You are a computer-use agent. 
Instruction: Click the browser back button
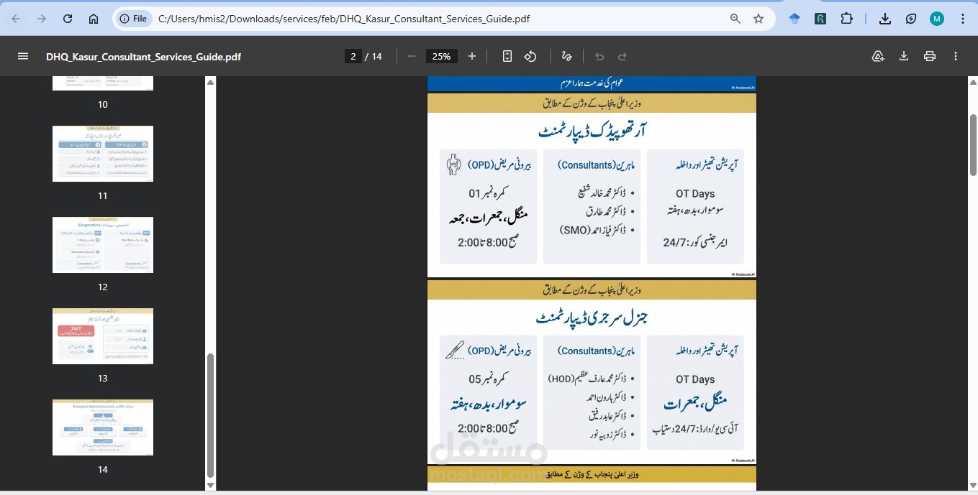16,19
